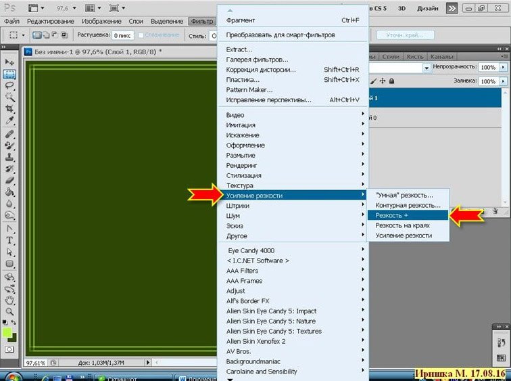Select the Hand tool
This screenshot has height=381, width=511.
10,300
